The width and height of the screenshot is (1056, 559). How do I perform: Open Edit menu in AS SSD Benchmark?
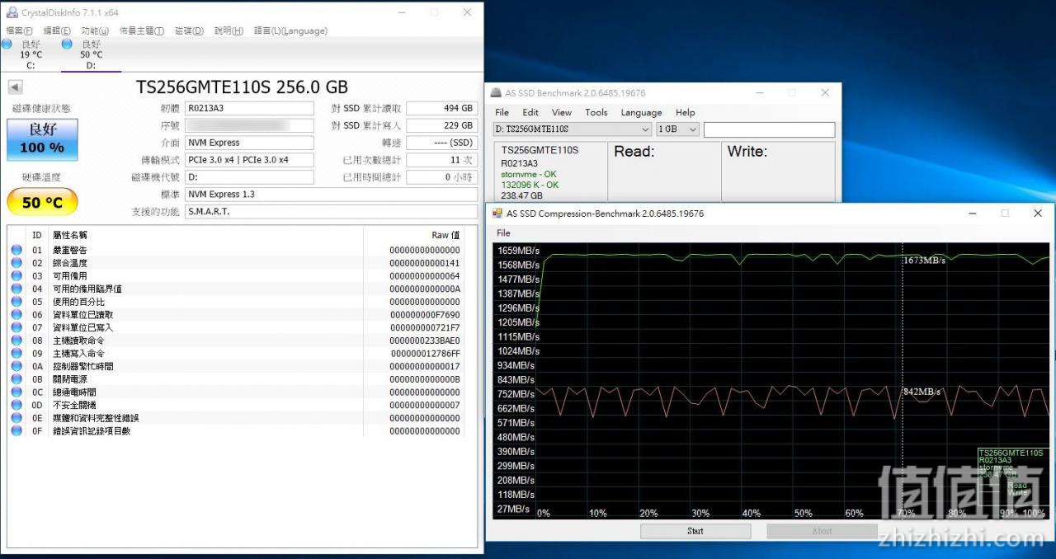pos(530,113)
